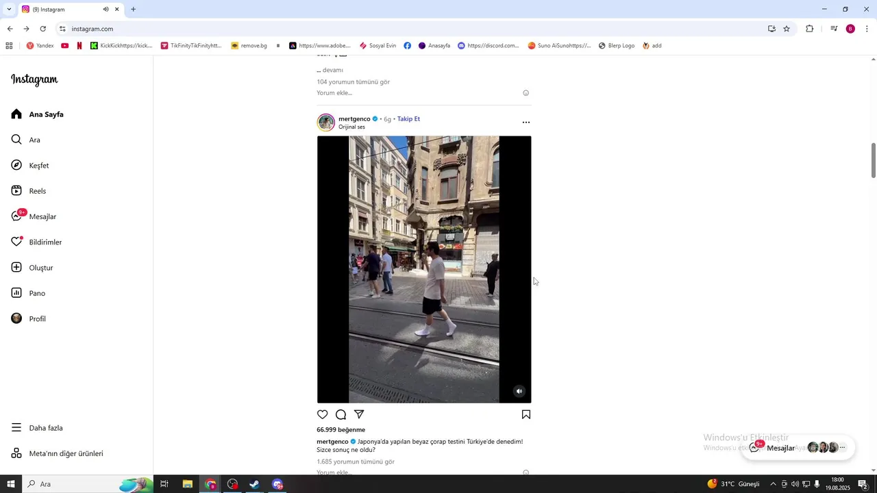Open Chrome three-dot menu

[x=867, y=29]
